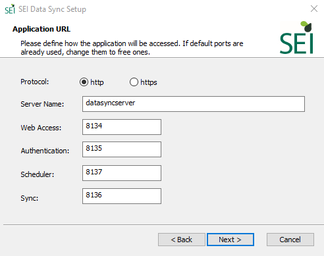Click the Web Access port field
This screenshot has width=324, height=256.
click(122, 127)
